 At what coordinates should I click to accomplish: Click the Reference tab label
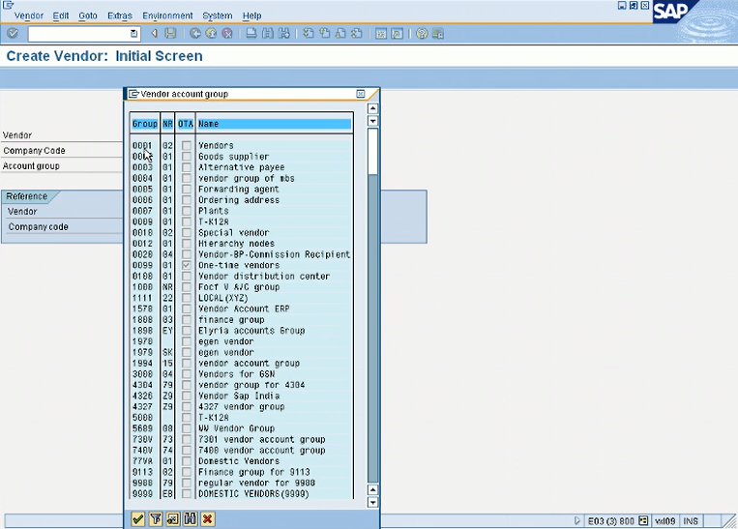(27, 196)
